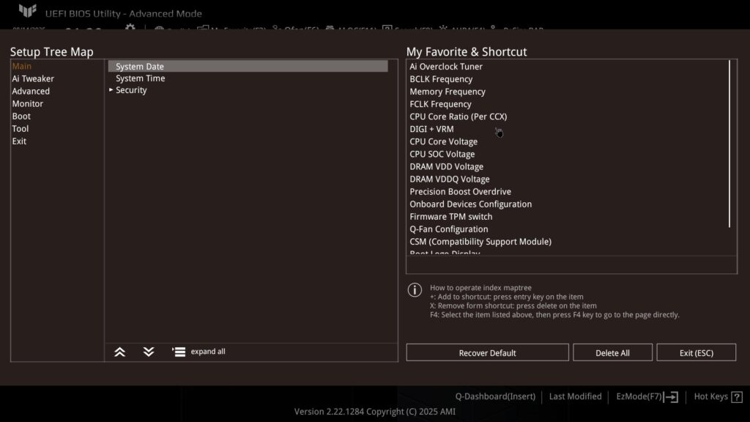
Task: Go to Monitor section
Action: point(27,103)
